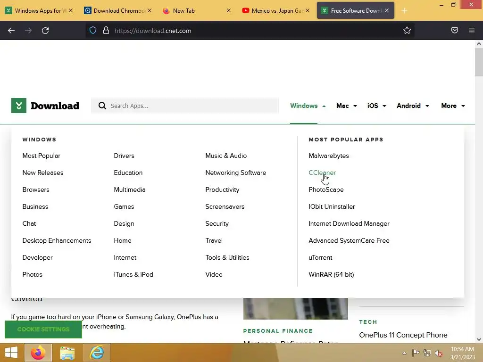This screenshot has width=483, height=362.
Task: Click the muted speaker tray icon
Action: pos(439,353)
